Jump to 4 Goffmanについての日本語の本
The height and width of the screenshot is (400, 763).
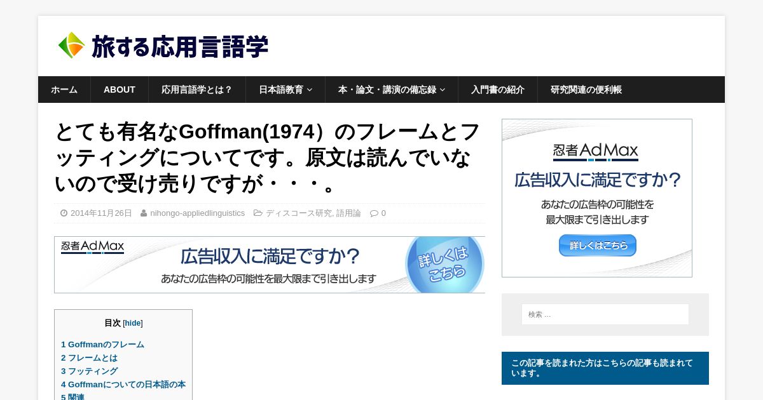(x=123, y=385)
